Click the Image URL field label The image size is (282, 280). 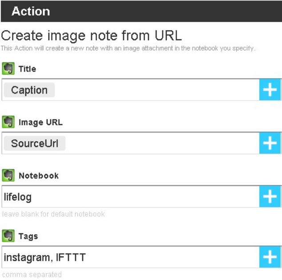(38, 122)
